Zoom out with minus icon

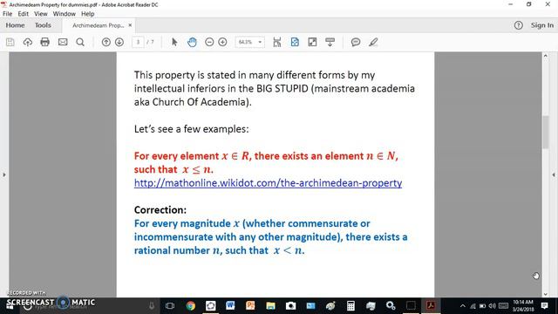pyautogui.click(x=209, y=42)
